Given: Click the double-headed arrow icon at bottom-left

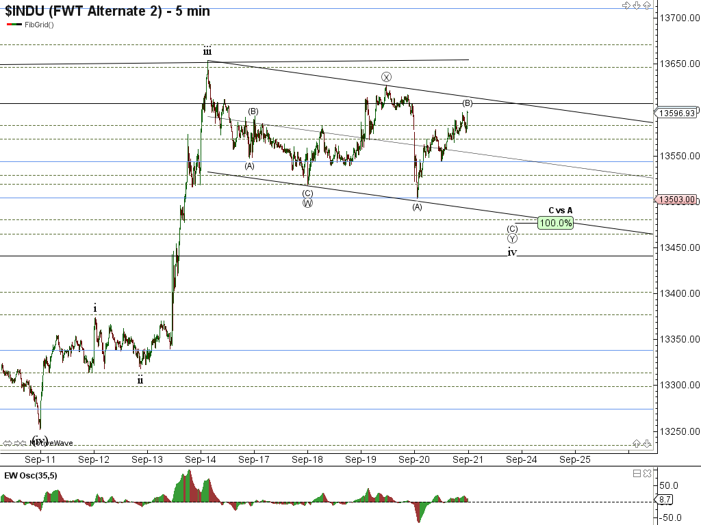Looking at the screenshot, I should click(x=6, y=443).
